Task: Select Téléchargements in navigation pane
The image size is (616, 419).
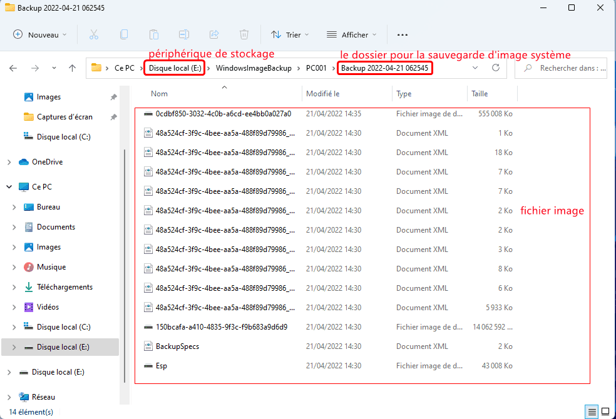Action: coord(64,287)
